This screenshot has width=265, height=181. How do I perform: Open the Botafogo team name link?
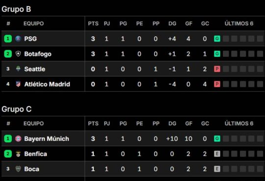coord(38,54)
